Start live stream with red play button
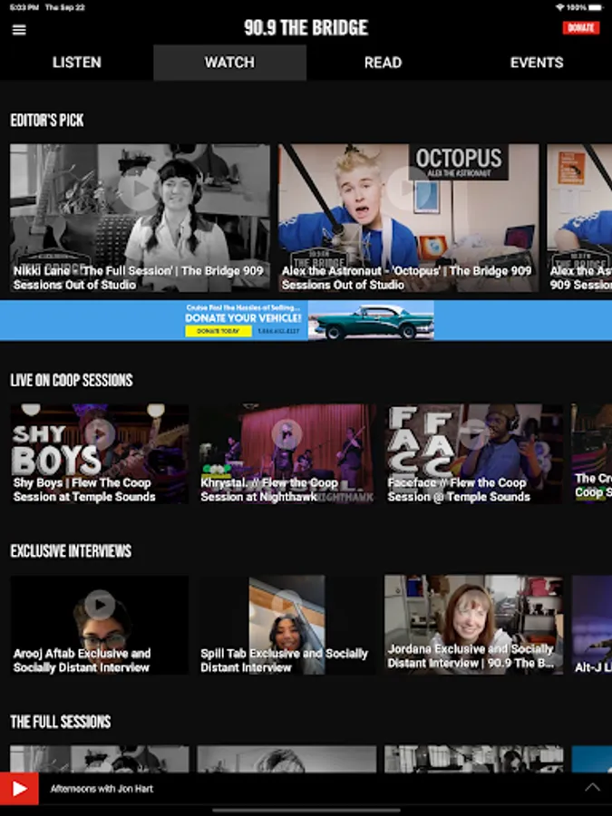 click(19, 789)
